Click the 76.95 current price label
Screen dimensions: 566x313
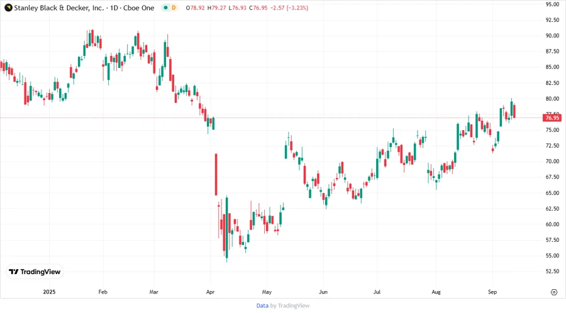[x=552, y=118]
